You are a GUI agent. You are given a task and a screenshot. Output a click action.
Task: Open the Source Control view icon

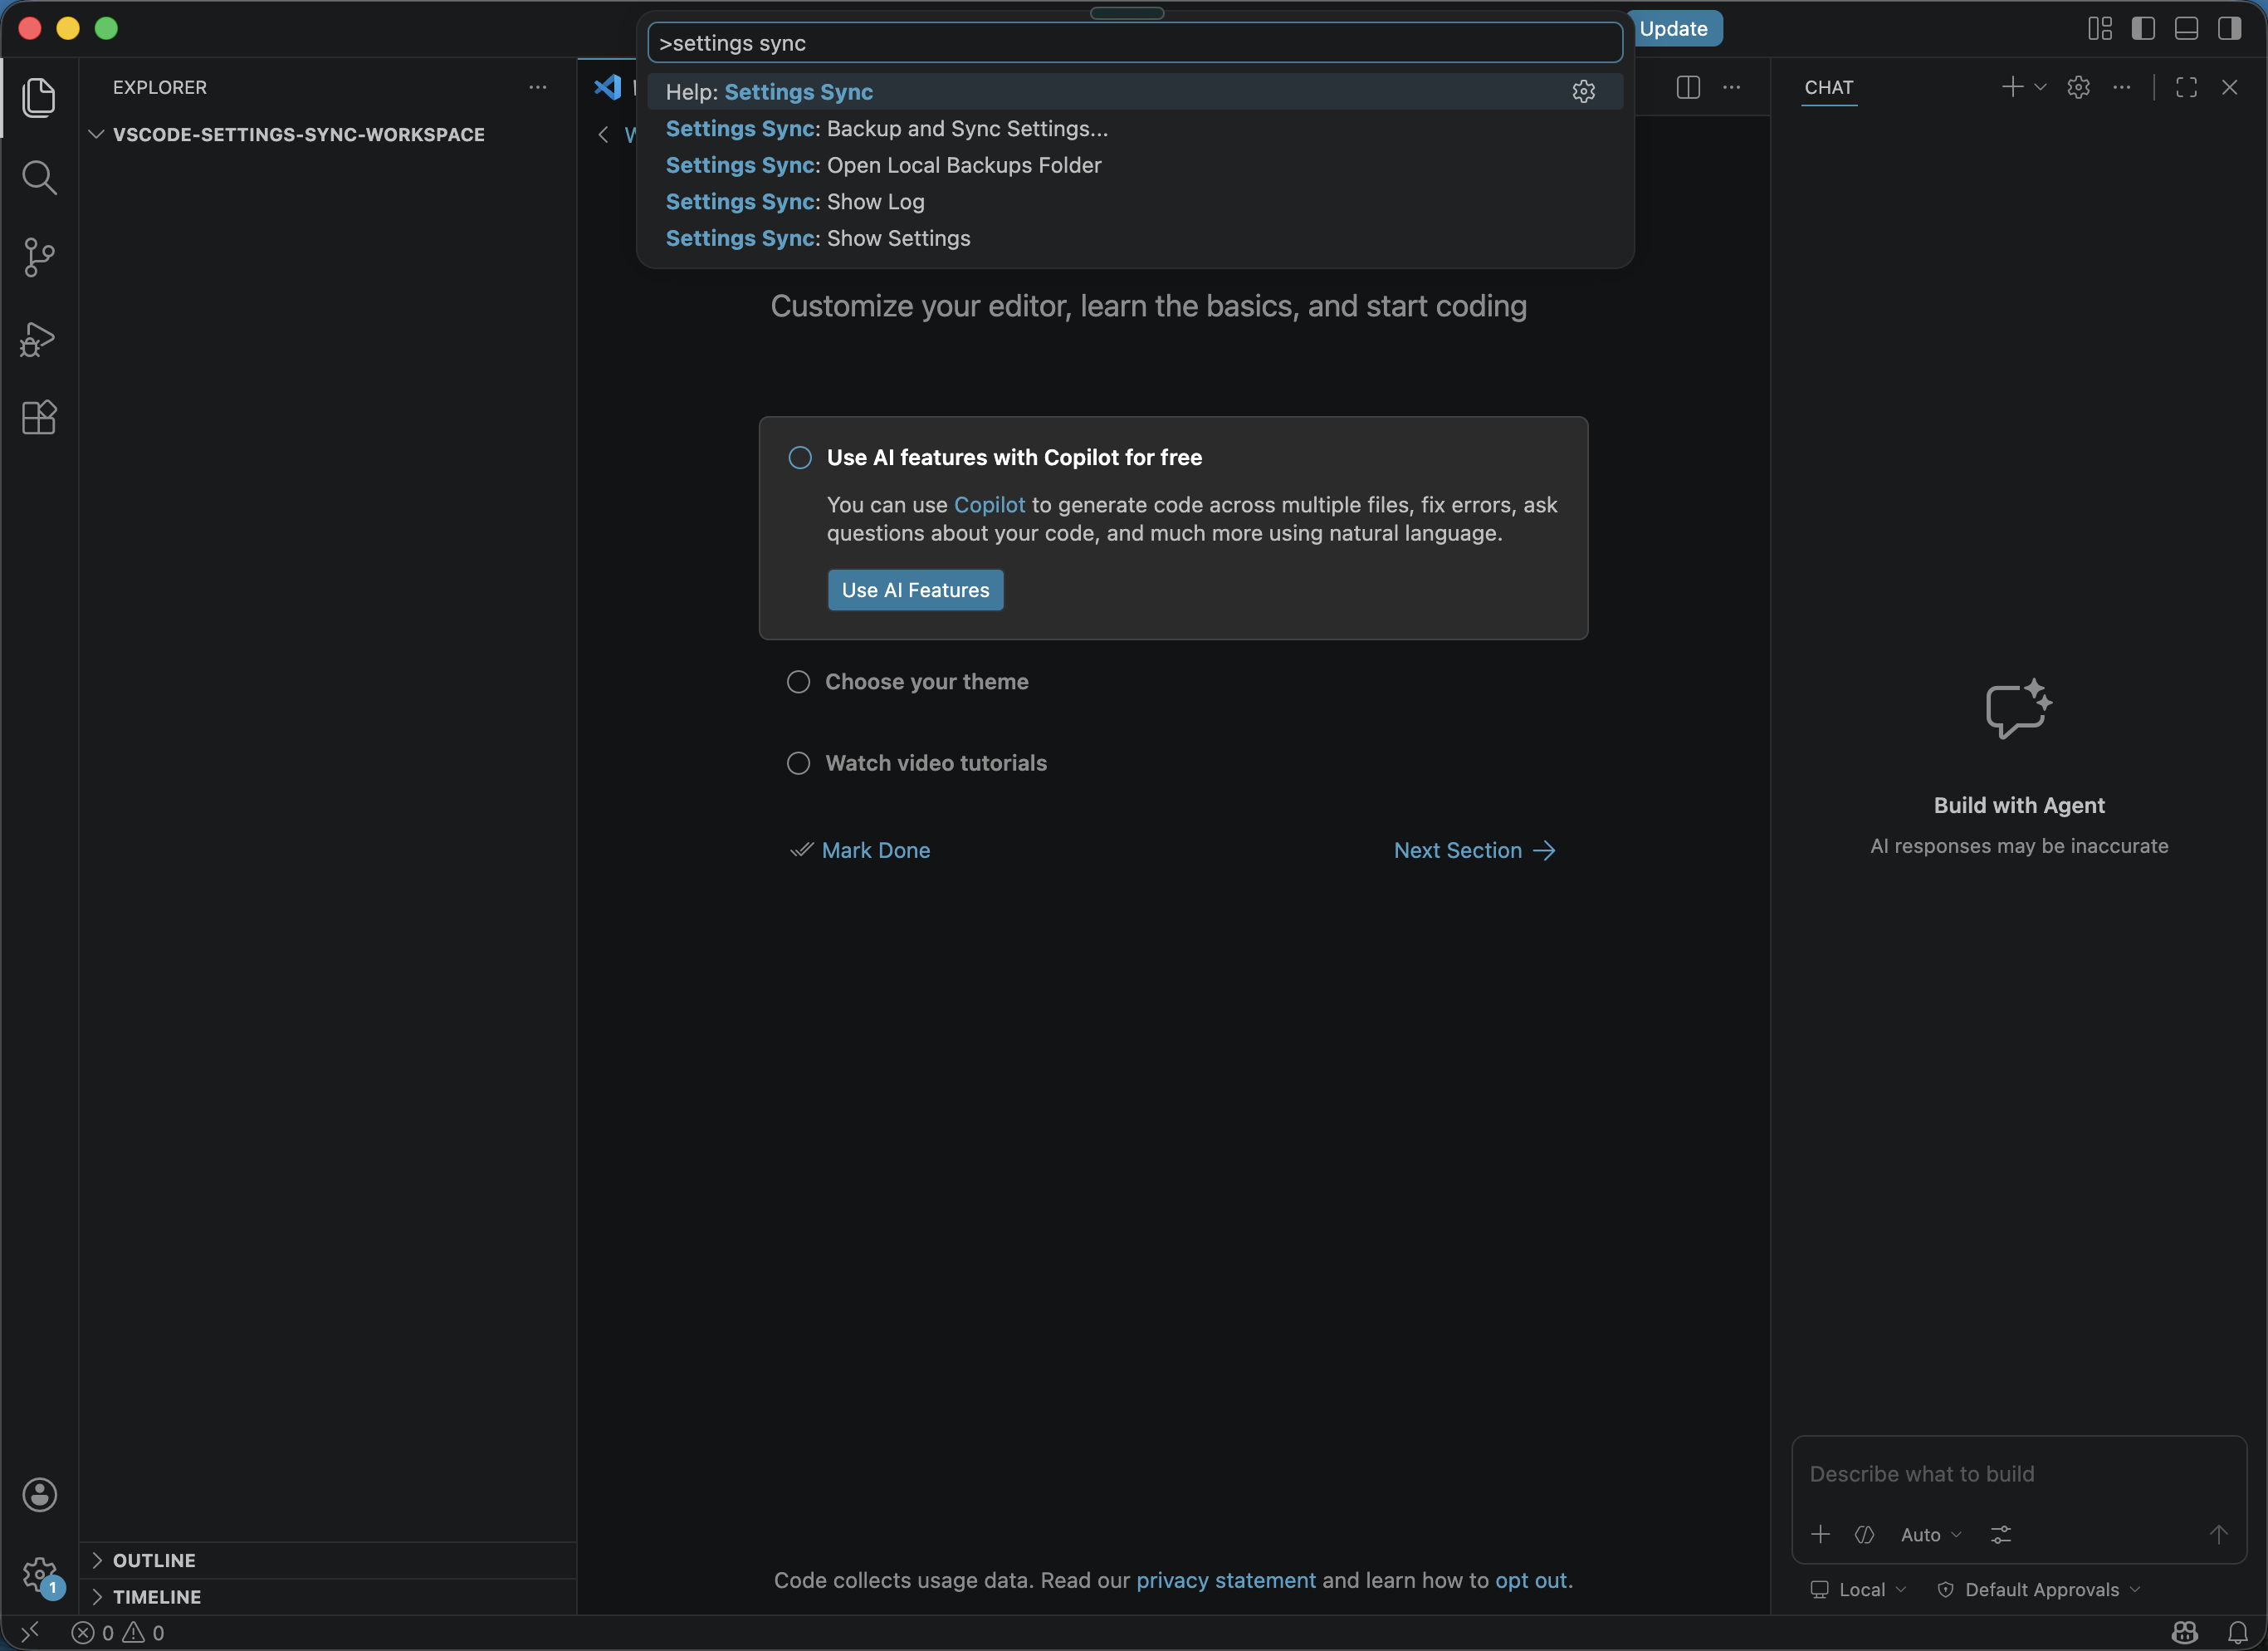tap(39, 258)
